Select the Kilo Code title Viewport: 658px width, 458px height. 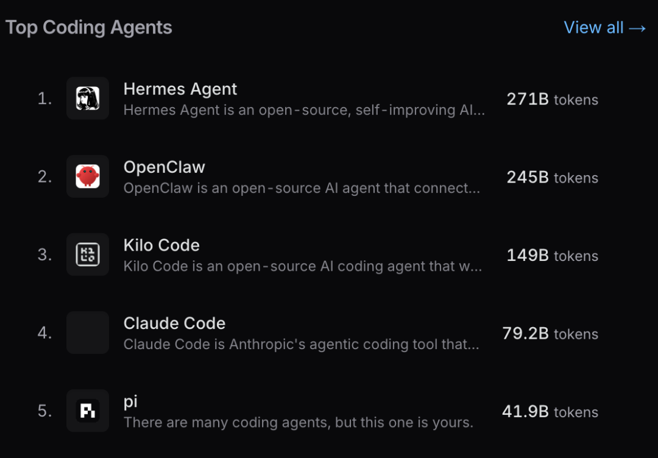tap(161, 245)
